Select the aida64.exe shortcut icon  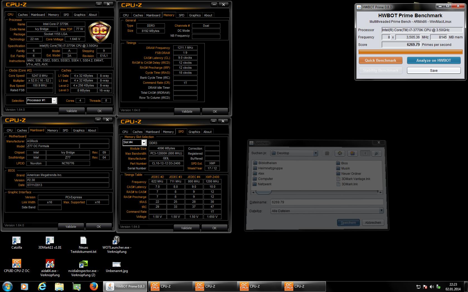click(50, 268)
